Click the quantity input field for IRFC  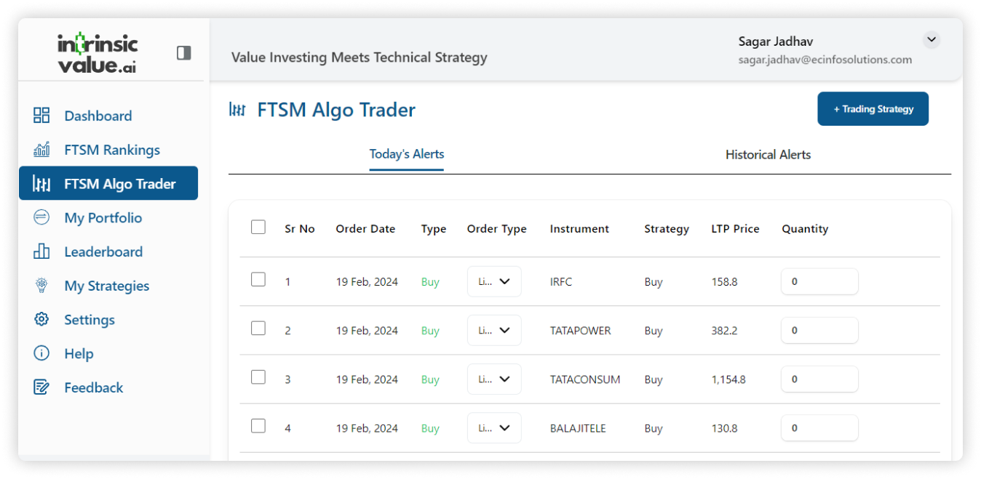pos(819,281)
